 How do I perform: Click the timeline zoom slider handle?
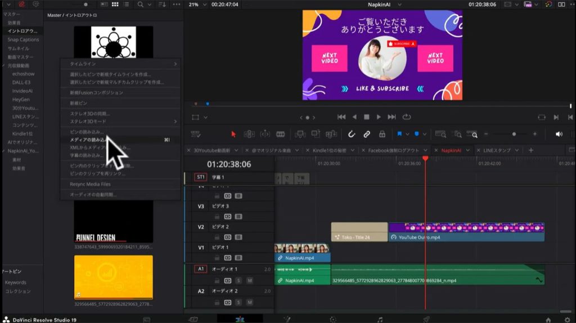(514, 134)
